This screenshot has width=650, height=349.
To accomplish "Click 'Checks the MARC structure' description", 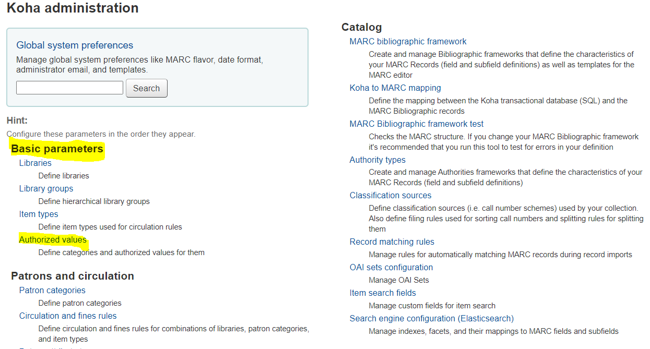I will 504,142.
